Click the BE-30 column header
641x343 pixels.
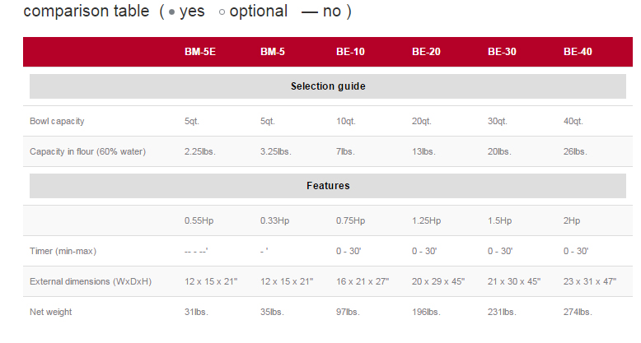[x=502, y=51]
